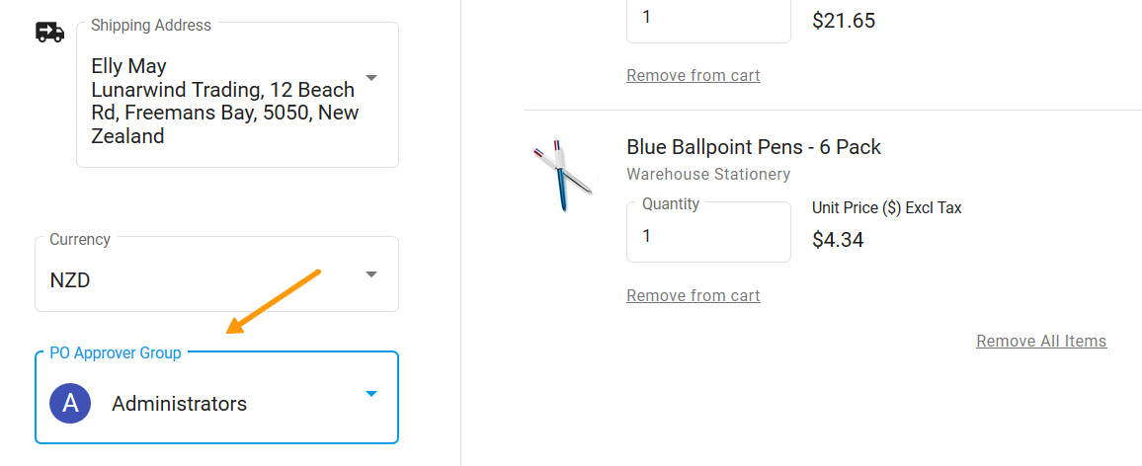Focus the Quantity field for Blue Ballpoint Pens
The height and width of the screenshot is (466, 1142).
(x=707, y=237)
